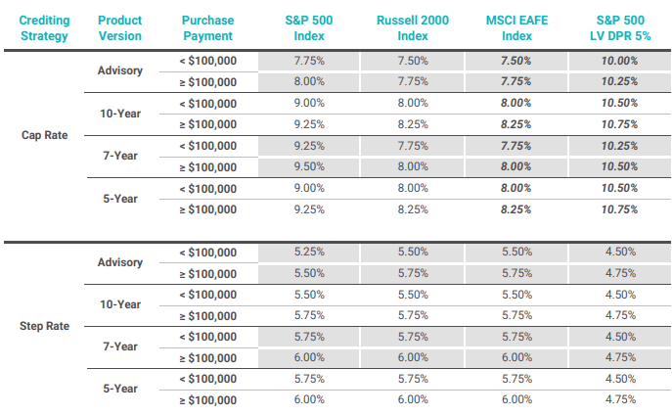The image size is (672, 415).
Task: Click the Purchase Payment column header
Action: (x=207, y=28)
